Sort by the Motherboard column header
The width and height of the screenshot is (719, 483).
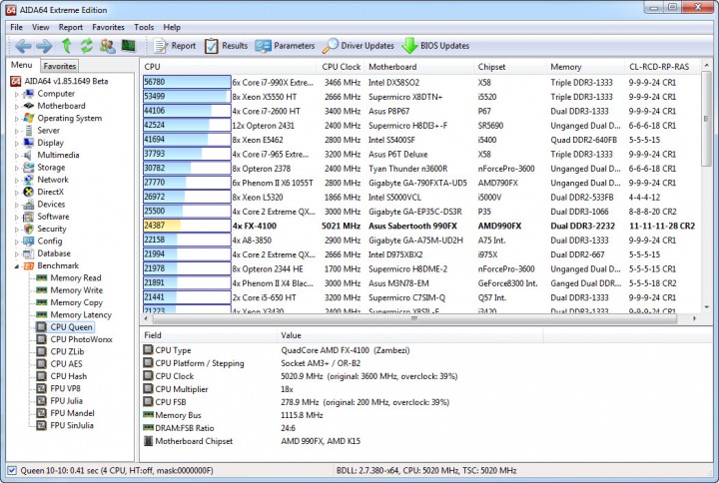tap(419, 67)
